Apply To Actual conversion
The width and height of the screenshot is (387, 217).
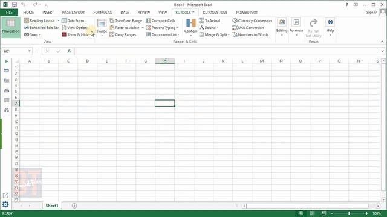pos(210,20)
